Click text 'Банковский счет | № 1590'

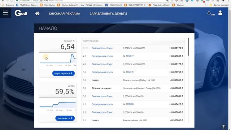coord(135,120)
